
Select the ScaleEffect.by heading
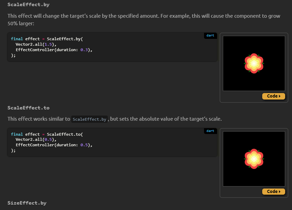coord(28,4)
